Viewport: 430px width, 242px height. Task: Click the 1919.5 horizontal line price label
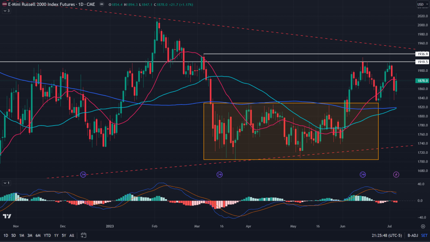click(422, 62)
